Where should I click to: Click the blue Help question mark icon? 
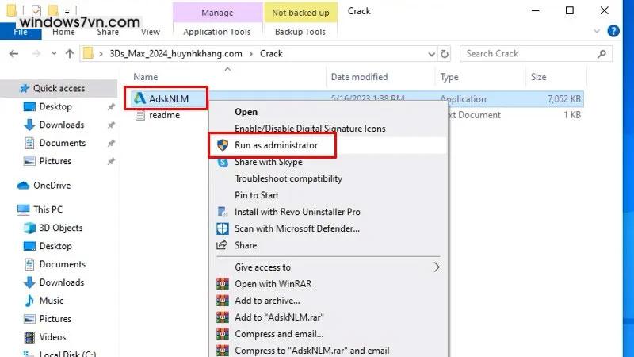[x=613, y=32]
